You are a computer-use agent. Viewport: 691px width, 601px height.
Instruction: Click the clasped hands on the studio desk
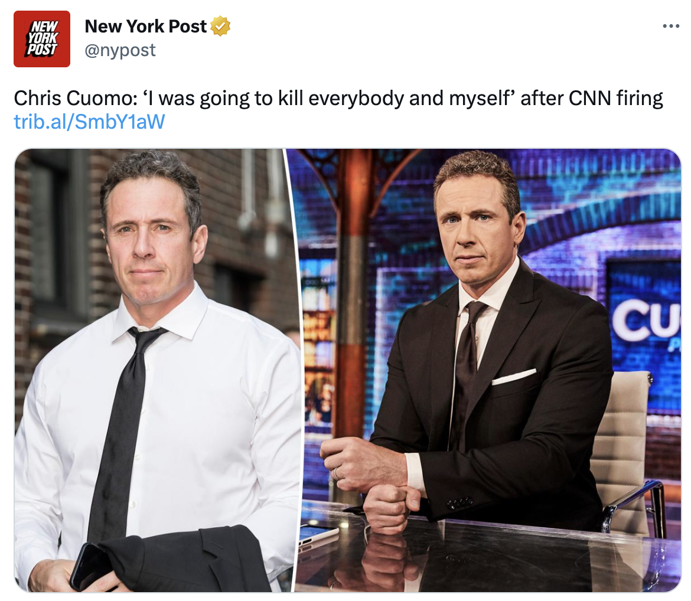370,481
